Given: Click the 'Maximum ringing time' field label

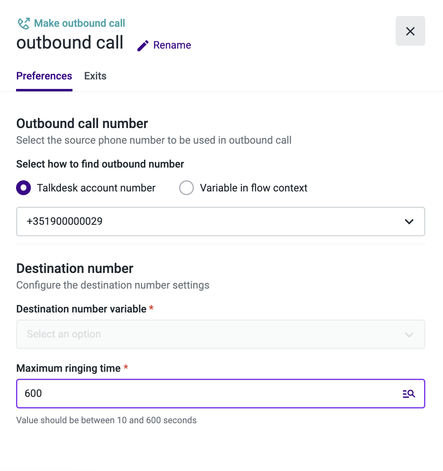Looking at the screenshot, I should tap(68, 368).
